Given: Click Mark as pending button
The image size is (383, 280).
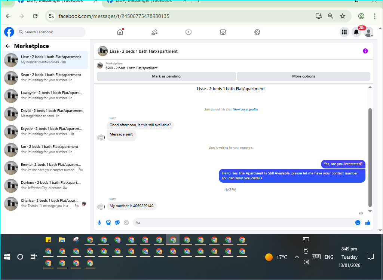Looking at the screenshot, I should click(x=166, y=76).
